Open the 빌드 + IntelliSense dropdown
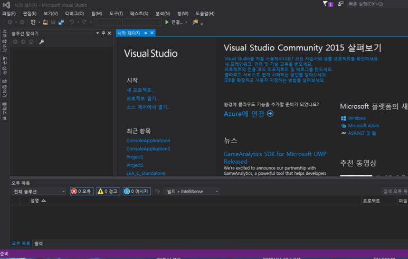The height and width of the screenshot is (259, 408). (192, 192)
